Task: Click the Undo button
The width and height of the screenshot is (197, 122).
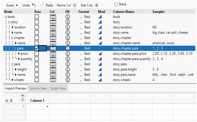Action: (29, 5)
